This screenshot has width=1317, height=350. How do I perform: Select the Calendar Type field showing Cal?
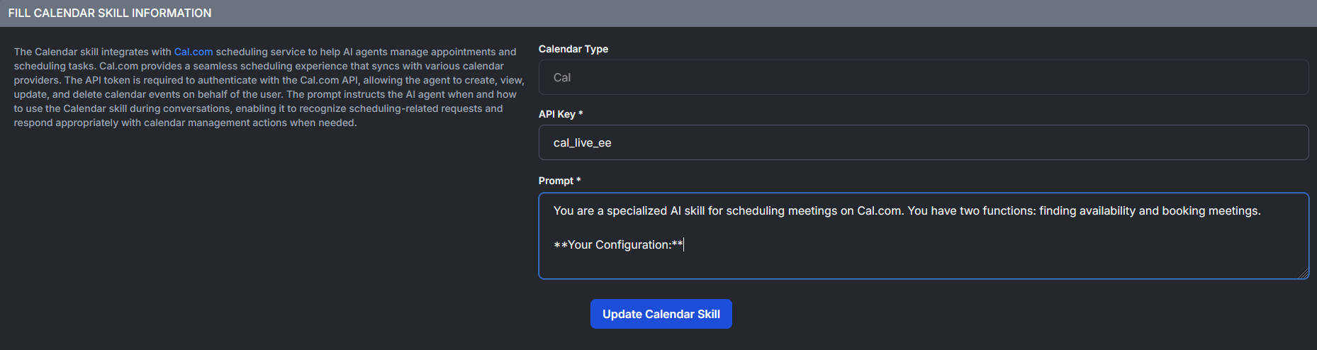(923, 77)
